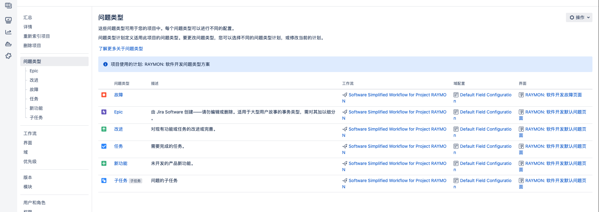Open the workflow link in the 任务 row
Viewport: 599px width, 212px height.
coord(394,149)
